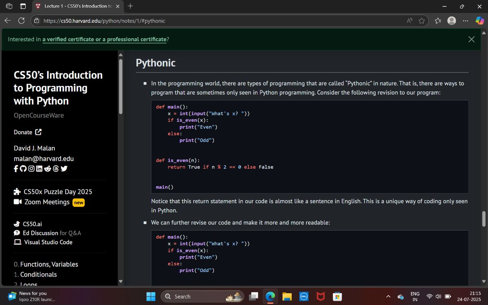Open the browser profile avatar
The width and height of the screenshot is (488, 305).
tap(451, 21)
